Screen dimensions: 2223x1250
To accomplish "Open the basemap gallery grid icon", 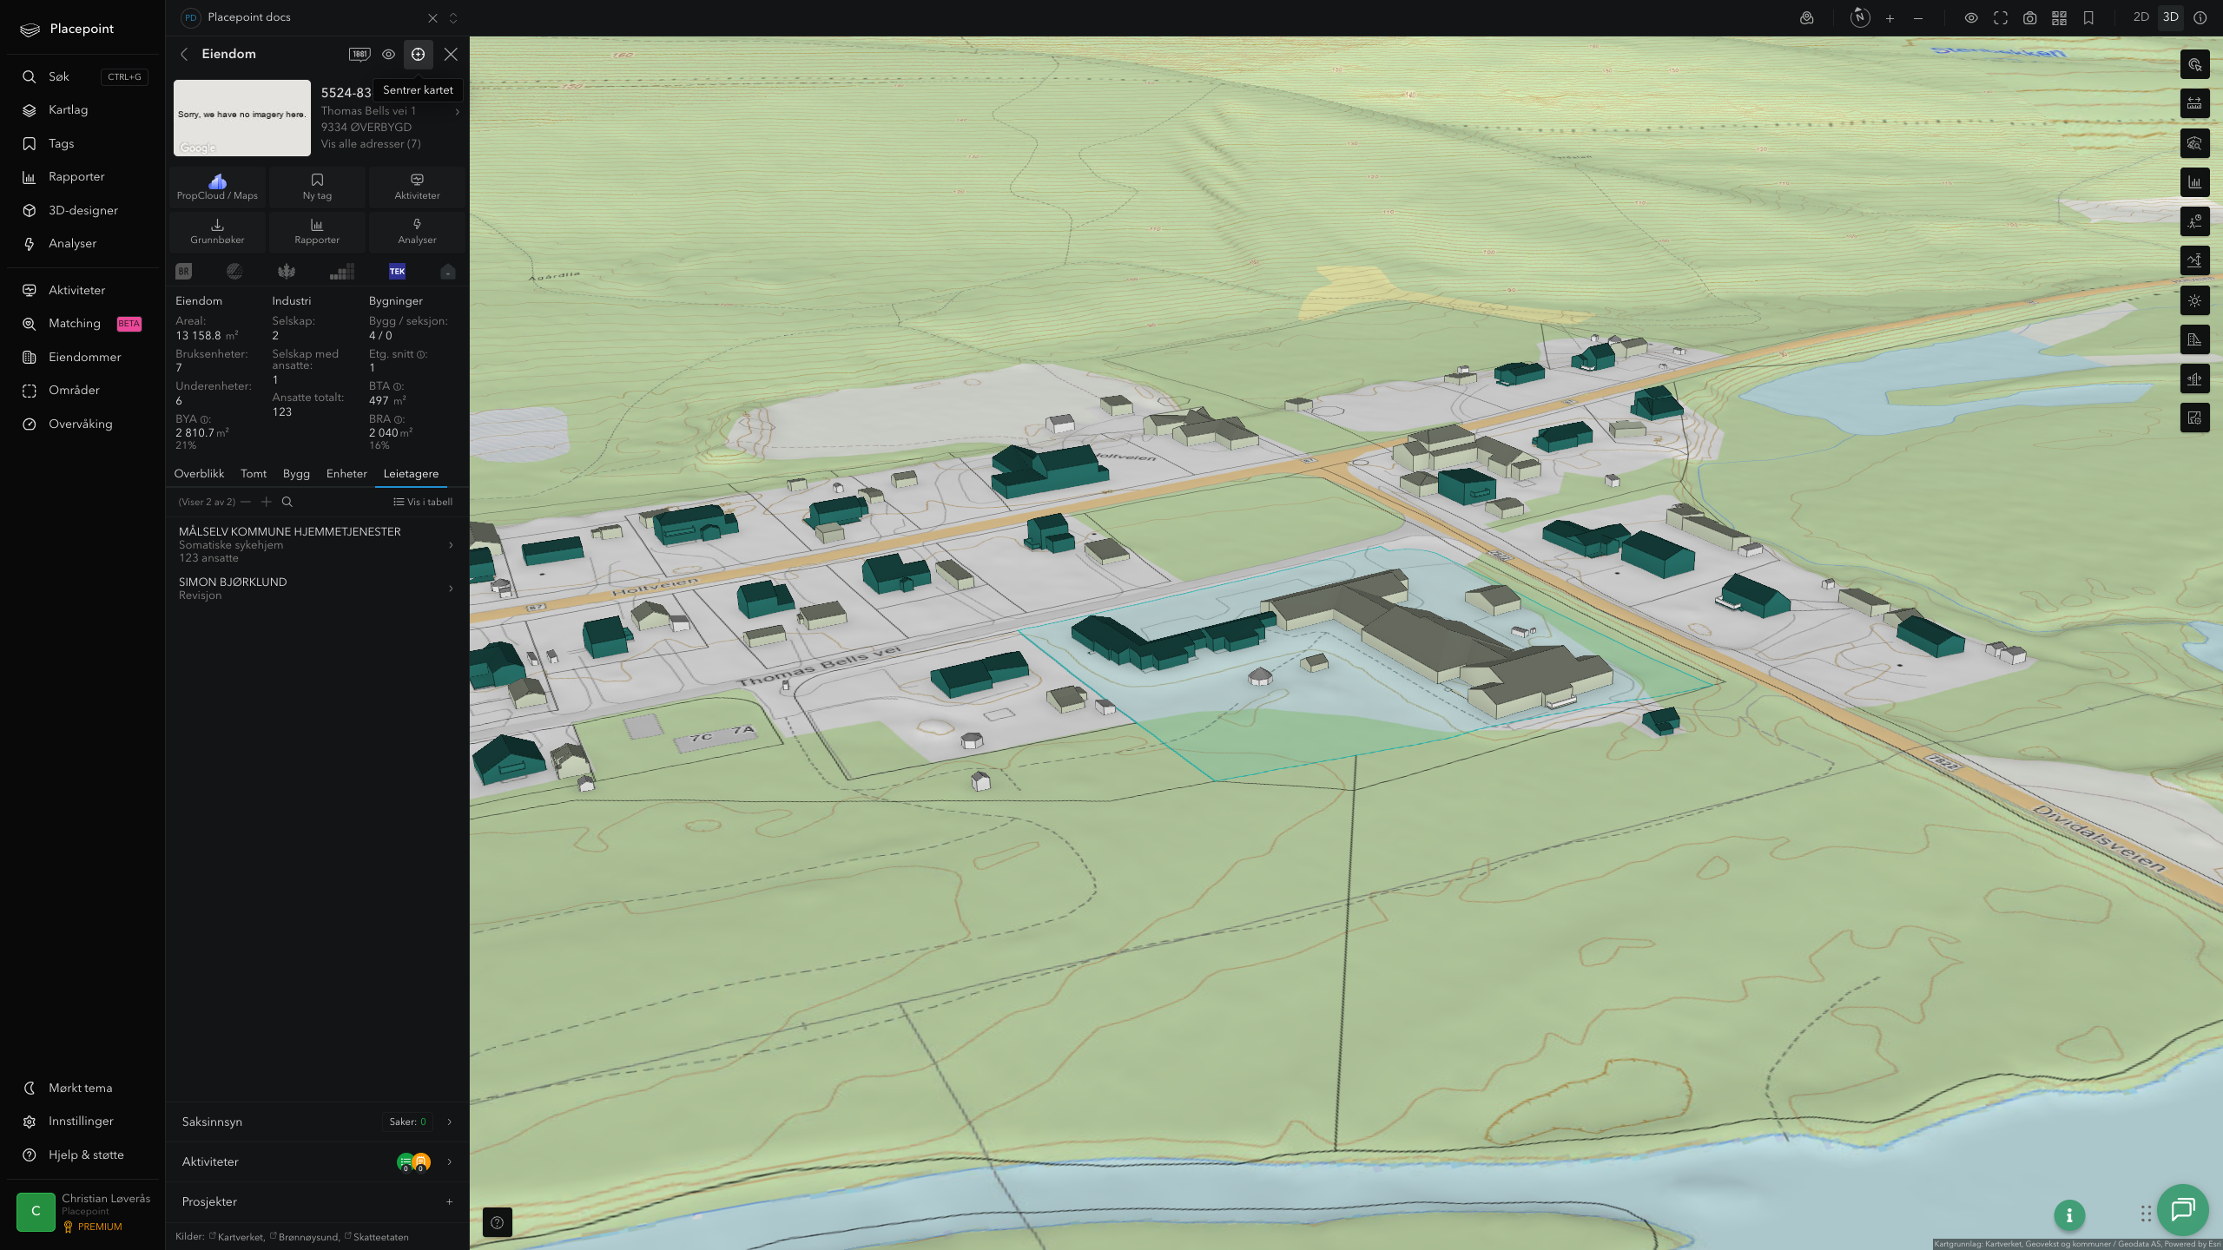I will tap(2059, 18).
